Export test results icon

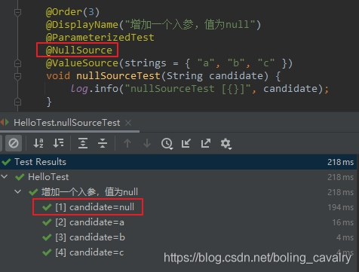206,143
